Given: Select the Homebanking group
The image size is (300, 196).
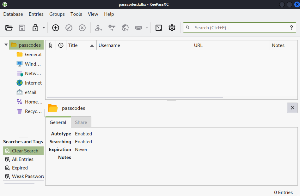Looking at the screenshot, I should pos(30,102).
